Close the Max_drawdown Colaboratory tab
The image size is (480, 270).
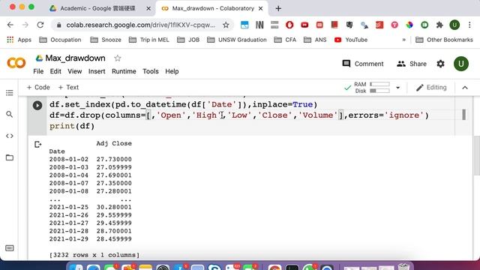click(260, 8)
